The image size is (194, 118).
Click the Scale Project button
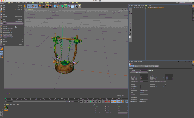pyautogui.click(x=139, y=72)
